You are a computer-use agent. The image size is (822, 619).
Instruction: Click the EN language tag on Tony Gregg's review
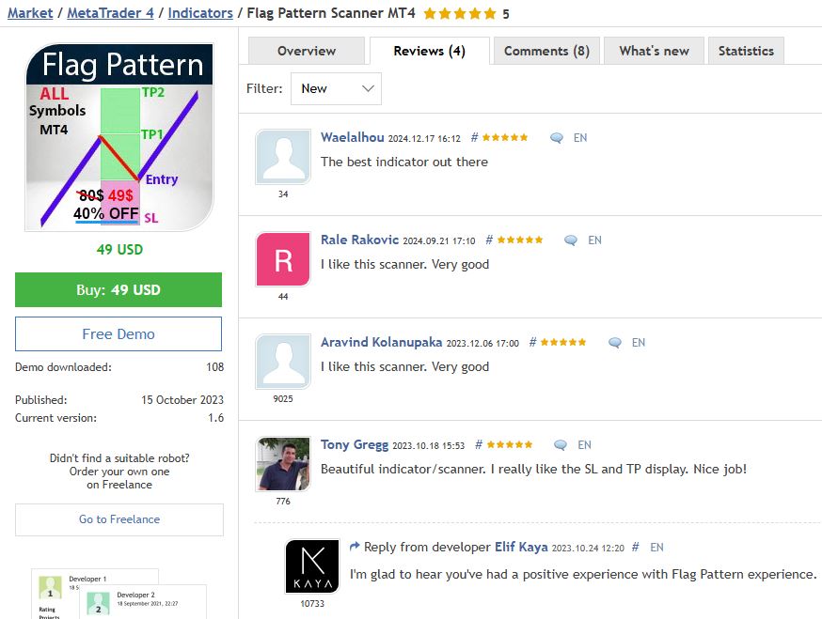point(584,445)
